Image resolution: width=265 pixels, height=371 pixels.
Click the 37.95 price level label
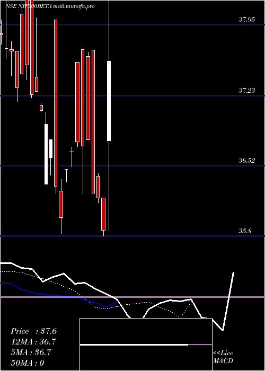[x=246, y=20]
